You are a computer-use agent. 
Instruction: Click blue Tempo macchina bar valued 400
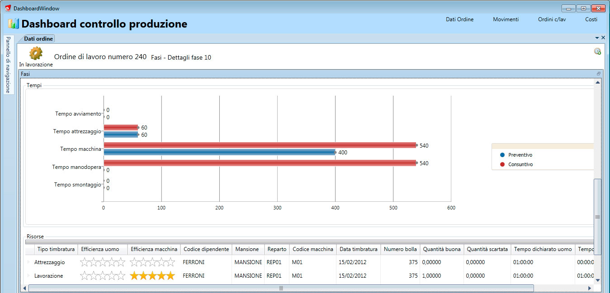(219, 152)
